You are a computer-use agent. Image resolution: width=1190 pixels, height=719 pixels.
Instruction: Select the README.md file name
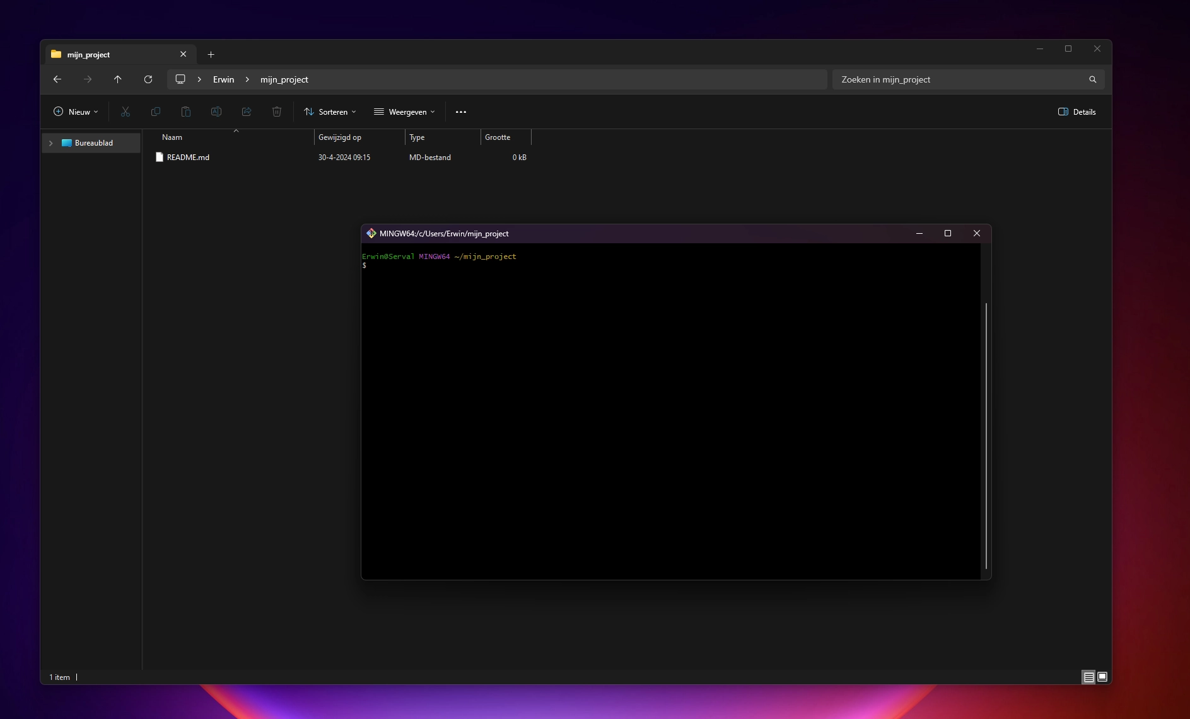[188, 158]
